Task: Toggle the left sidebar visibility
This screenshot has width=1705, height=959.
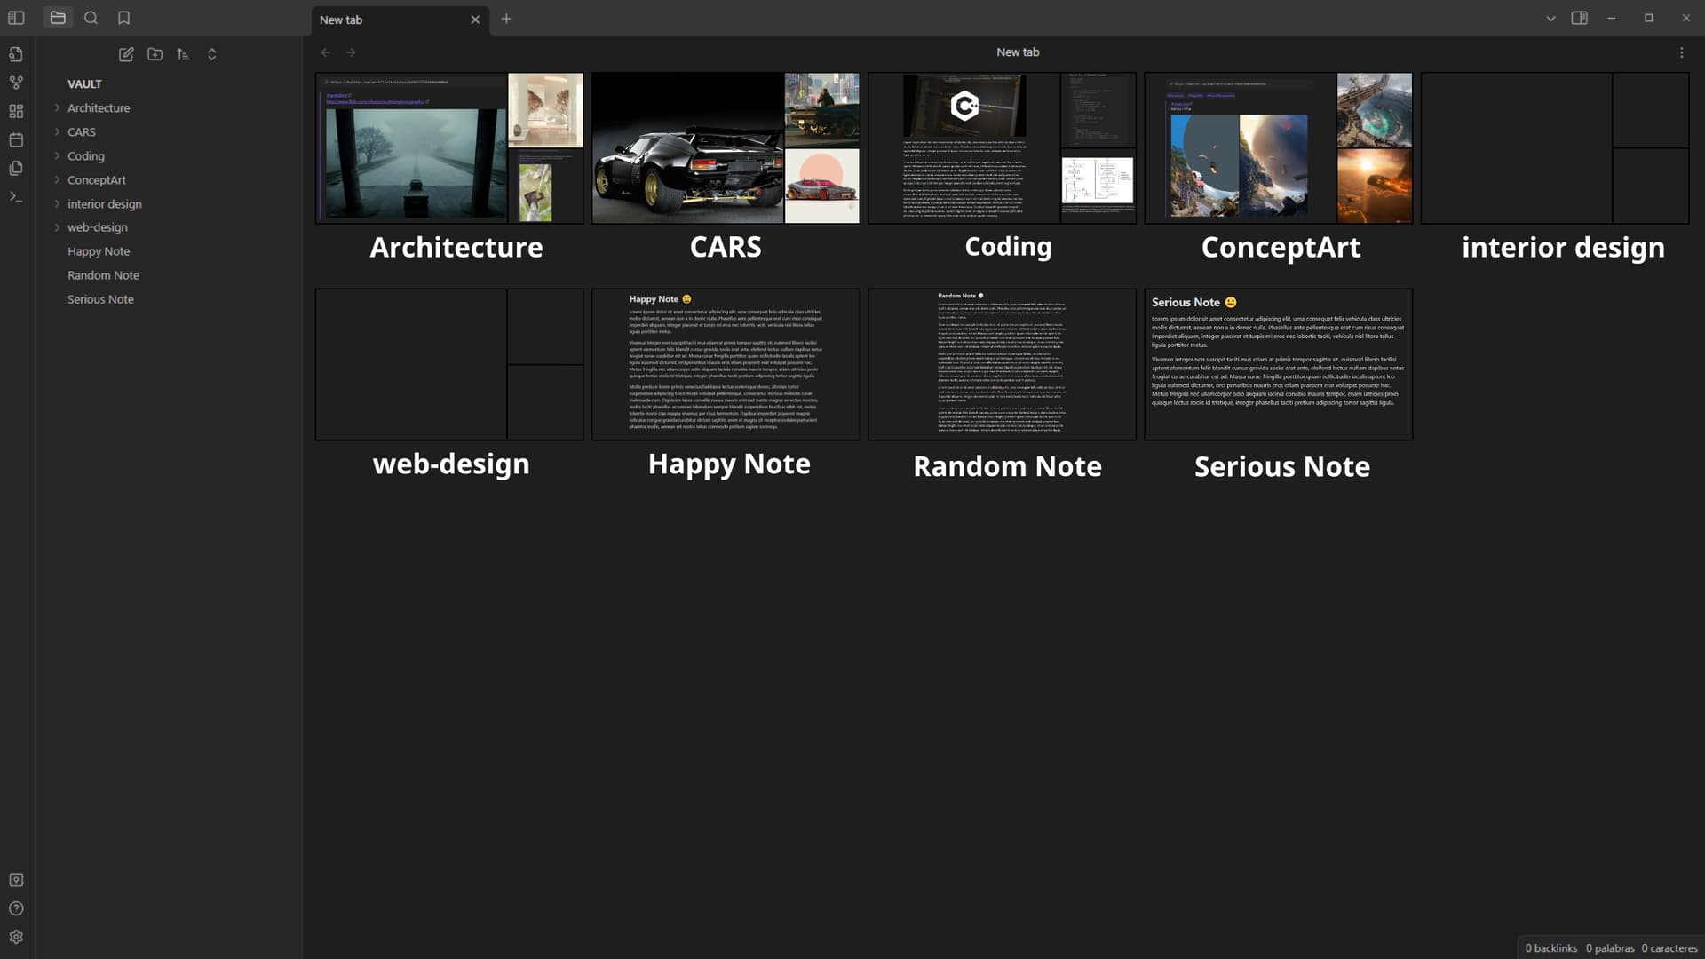Action: (x=16, y=18)
